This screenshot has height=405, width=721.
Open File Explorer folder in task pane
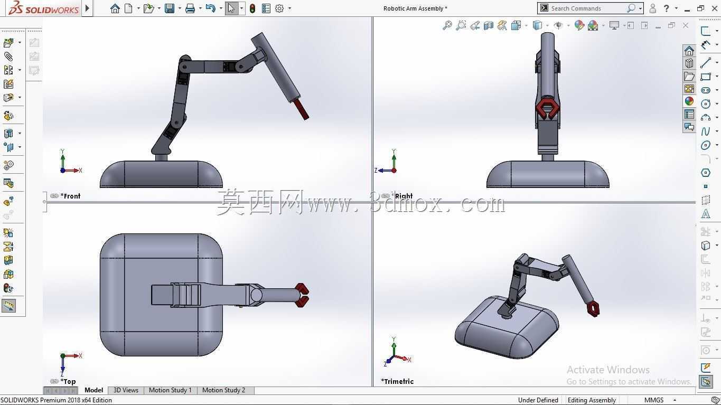pos(689,76)
